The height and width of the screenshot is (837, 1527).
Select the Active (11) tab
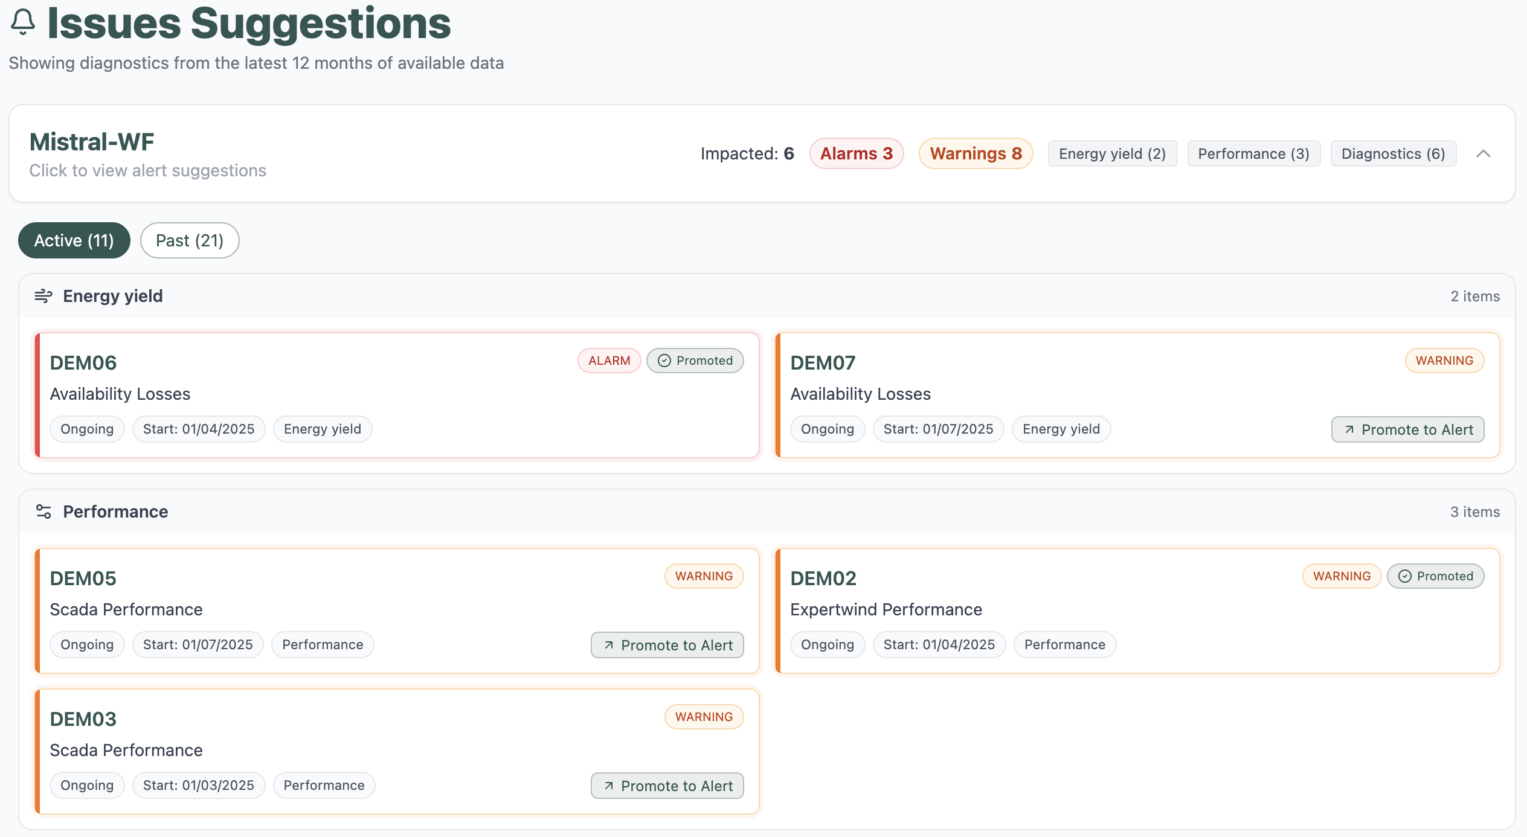(x=74, y=240)
